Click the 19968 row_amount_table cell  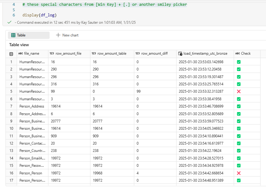(x=98, y=173)
